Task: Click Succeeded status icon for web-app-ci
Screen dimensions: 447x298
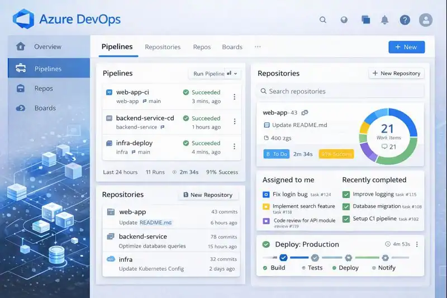Action: tap(186, 92)
